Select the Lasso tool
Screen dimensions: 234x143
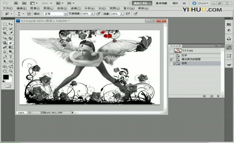tap(5, 28)
